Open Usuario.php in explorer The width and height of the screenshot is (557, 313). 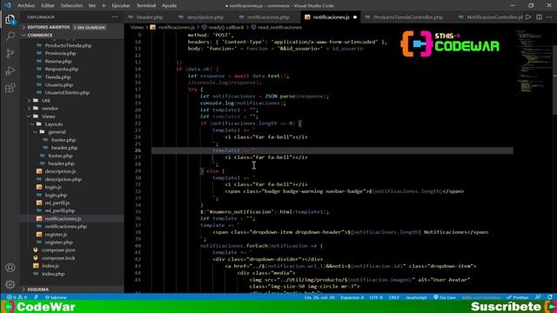[58, 85]
